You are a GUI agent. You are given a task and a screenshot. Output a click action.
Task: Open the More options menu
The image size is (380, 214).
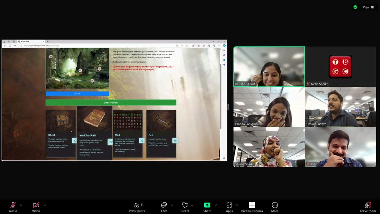point(274,207)
